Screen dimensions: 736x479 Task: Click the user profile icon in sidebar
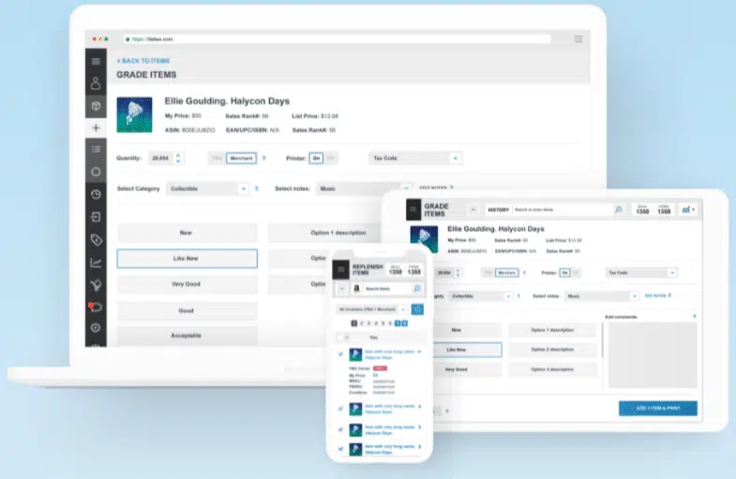[96, 82]
